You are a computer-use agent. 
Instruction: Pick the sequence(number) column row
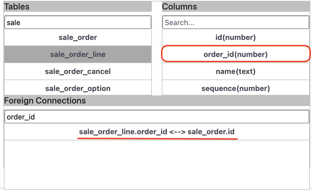pyautogui.click(x=236, y=88)
